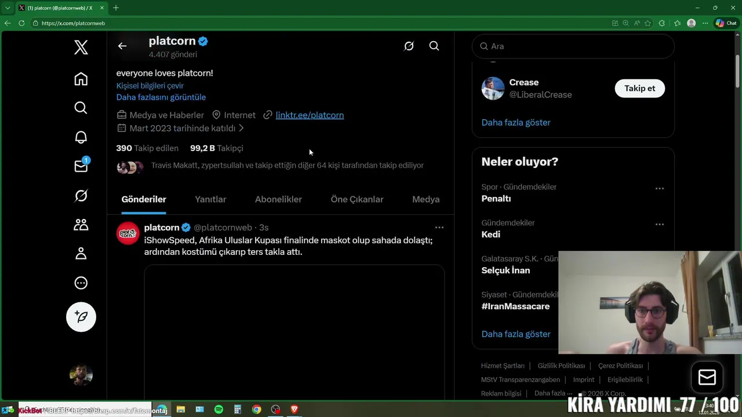Go back with the profile header arrow
This screenshot has height=417, width=742.
click(x=122, y=46)
